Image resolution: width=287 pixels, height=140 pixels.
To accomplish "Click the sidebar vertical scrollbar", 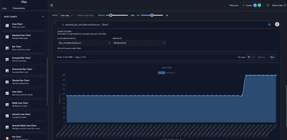I will [47, 81].
